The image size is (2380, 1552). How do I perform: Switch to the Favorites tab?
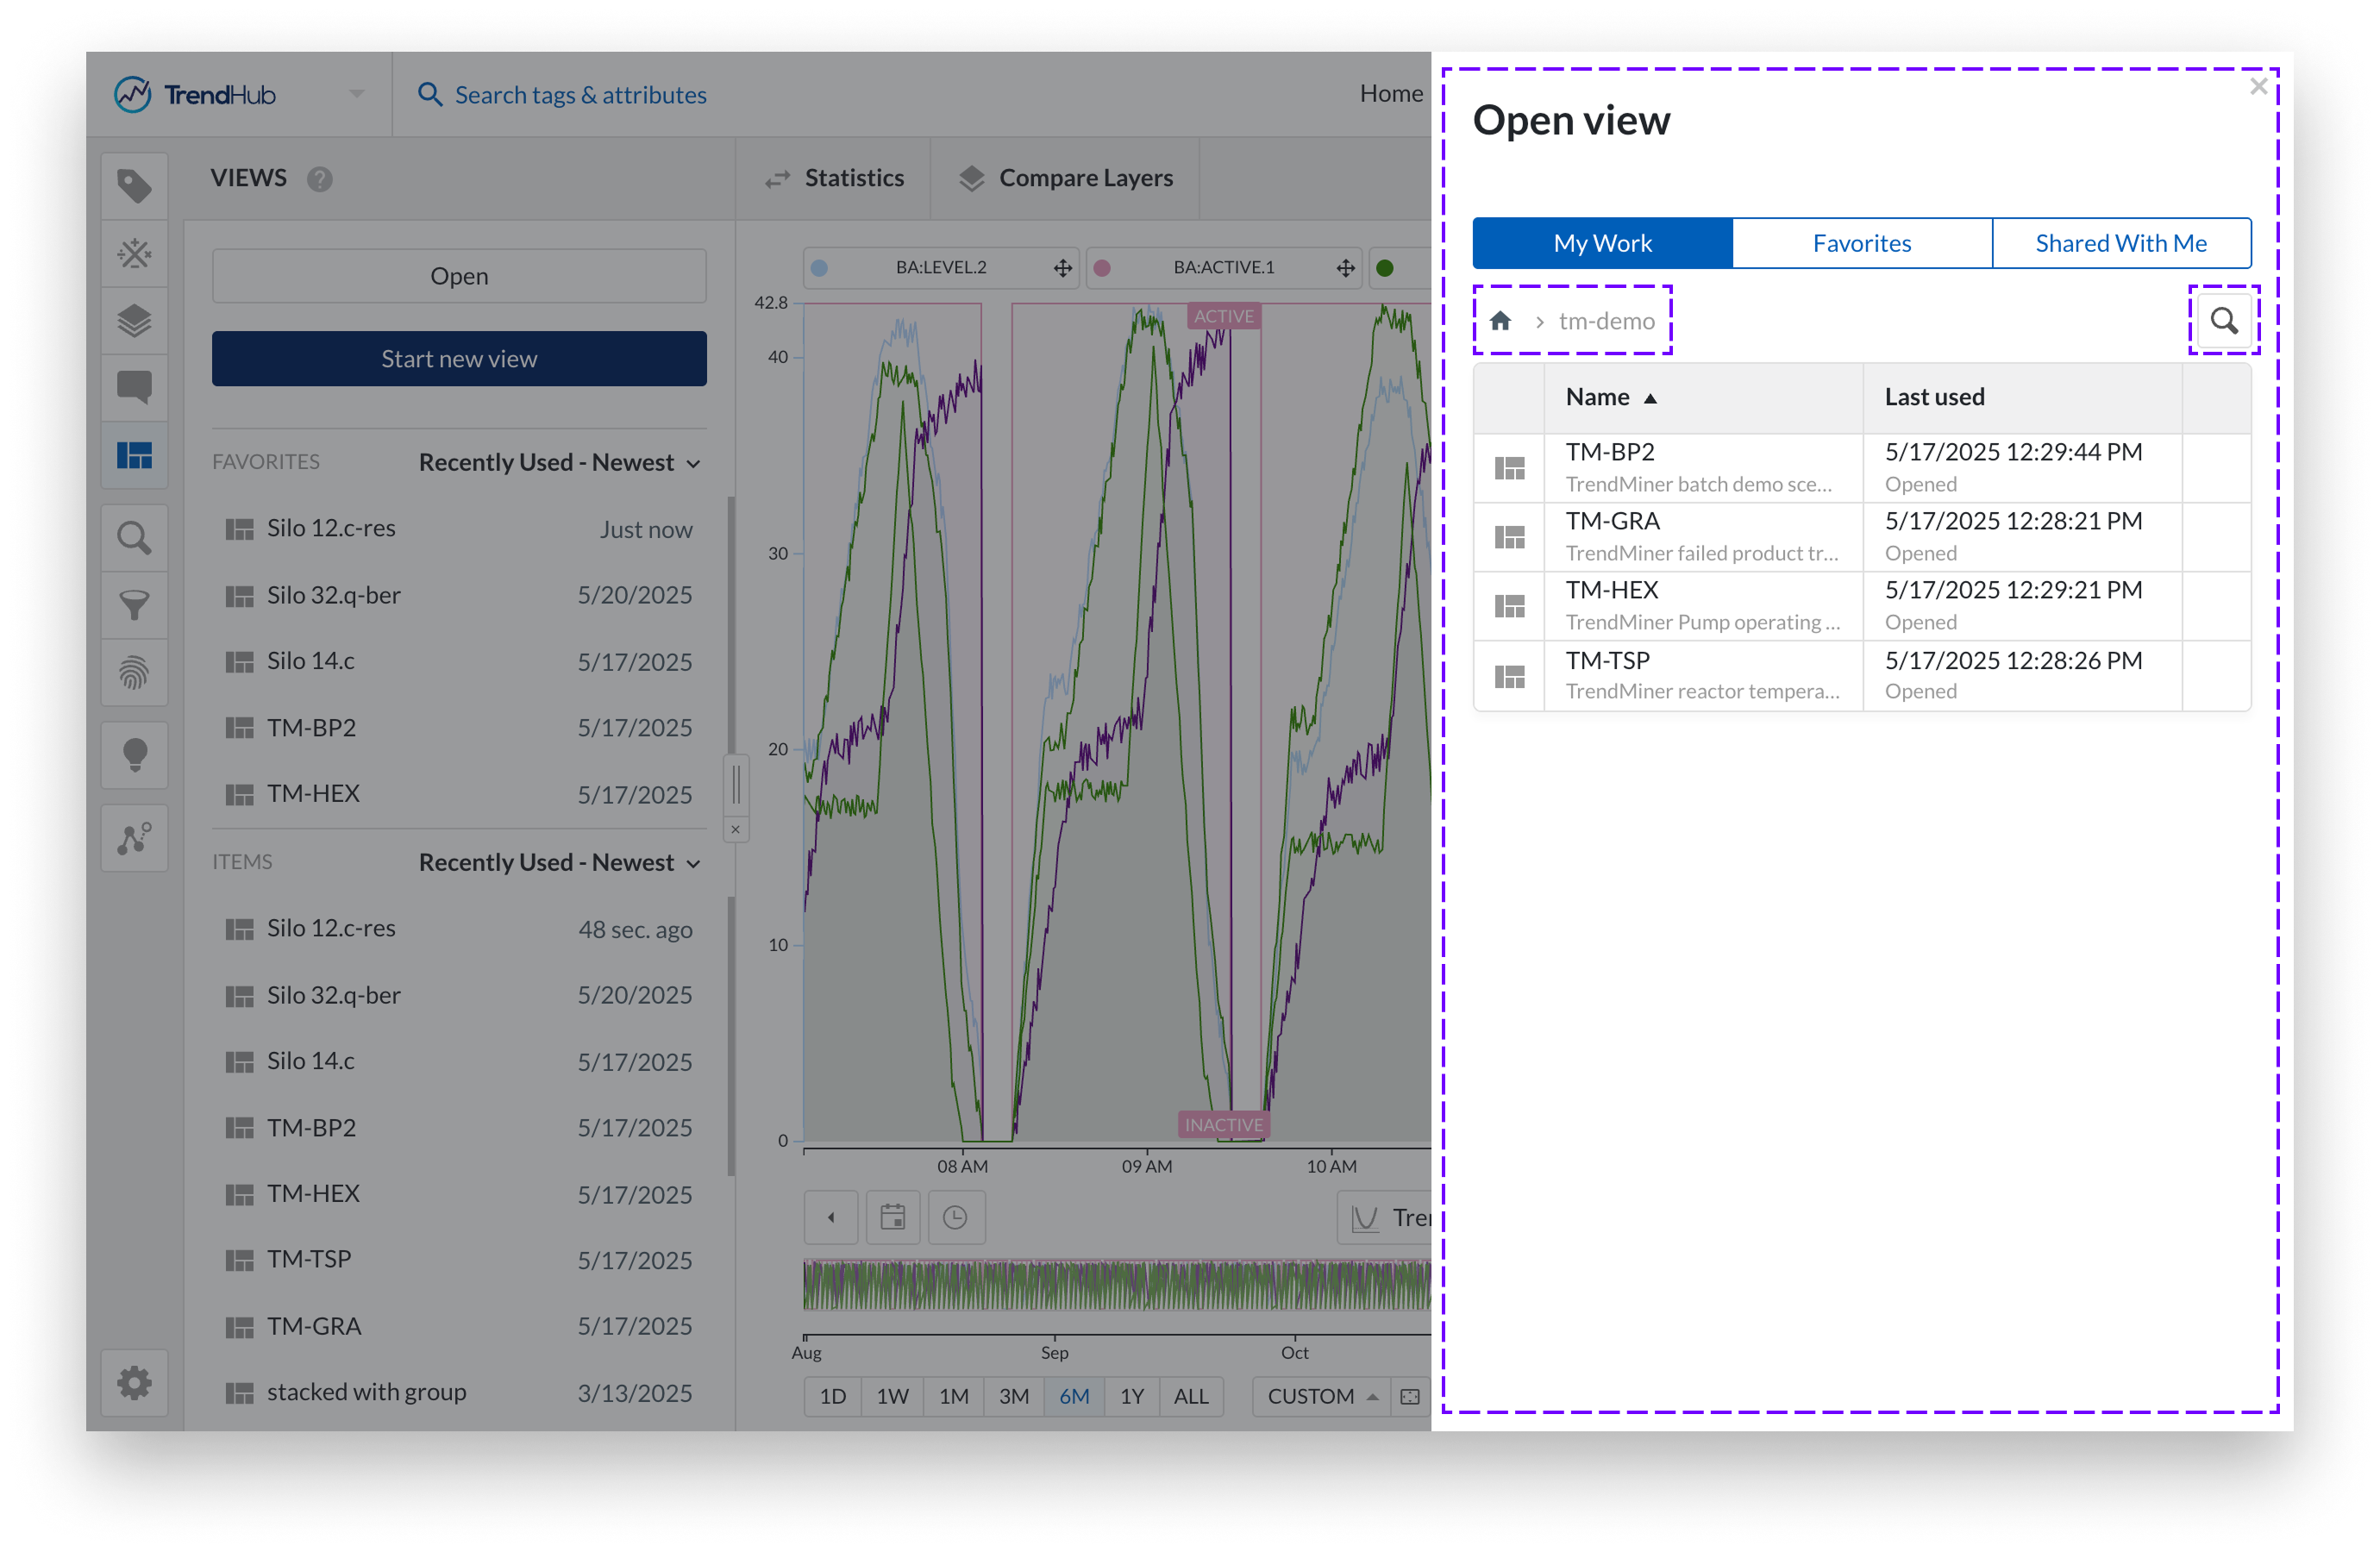point(1861,243)
